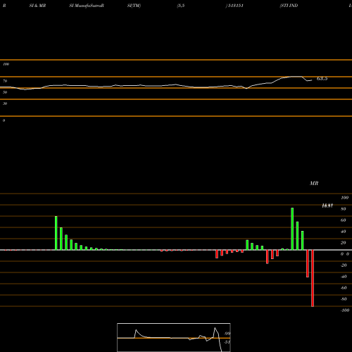Click the RSI line peak near 70

coord(296,77)
